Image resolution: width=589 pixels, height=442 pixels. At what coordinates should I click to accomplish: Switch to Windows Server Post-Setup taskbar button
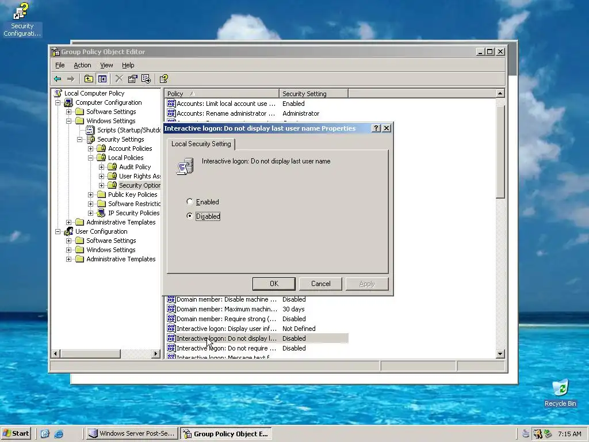coord(132,434)
